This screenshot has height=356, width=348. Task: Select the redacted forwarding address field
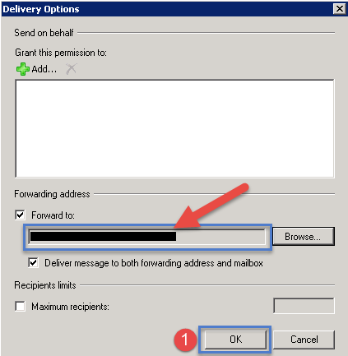pyautogui.click(x=147, y=237)
